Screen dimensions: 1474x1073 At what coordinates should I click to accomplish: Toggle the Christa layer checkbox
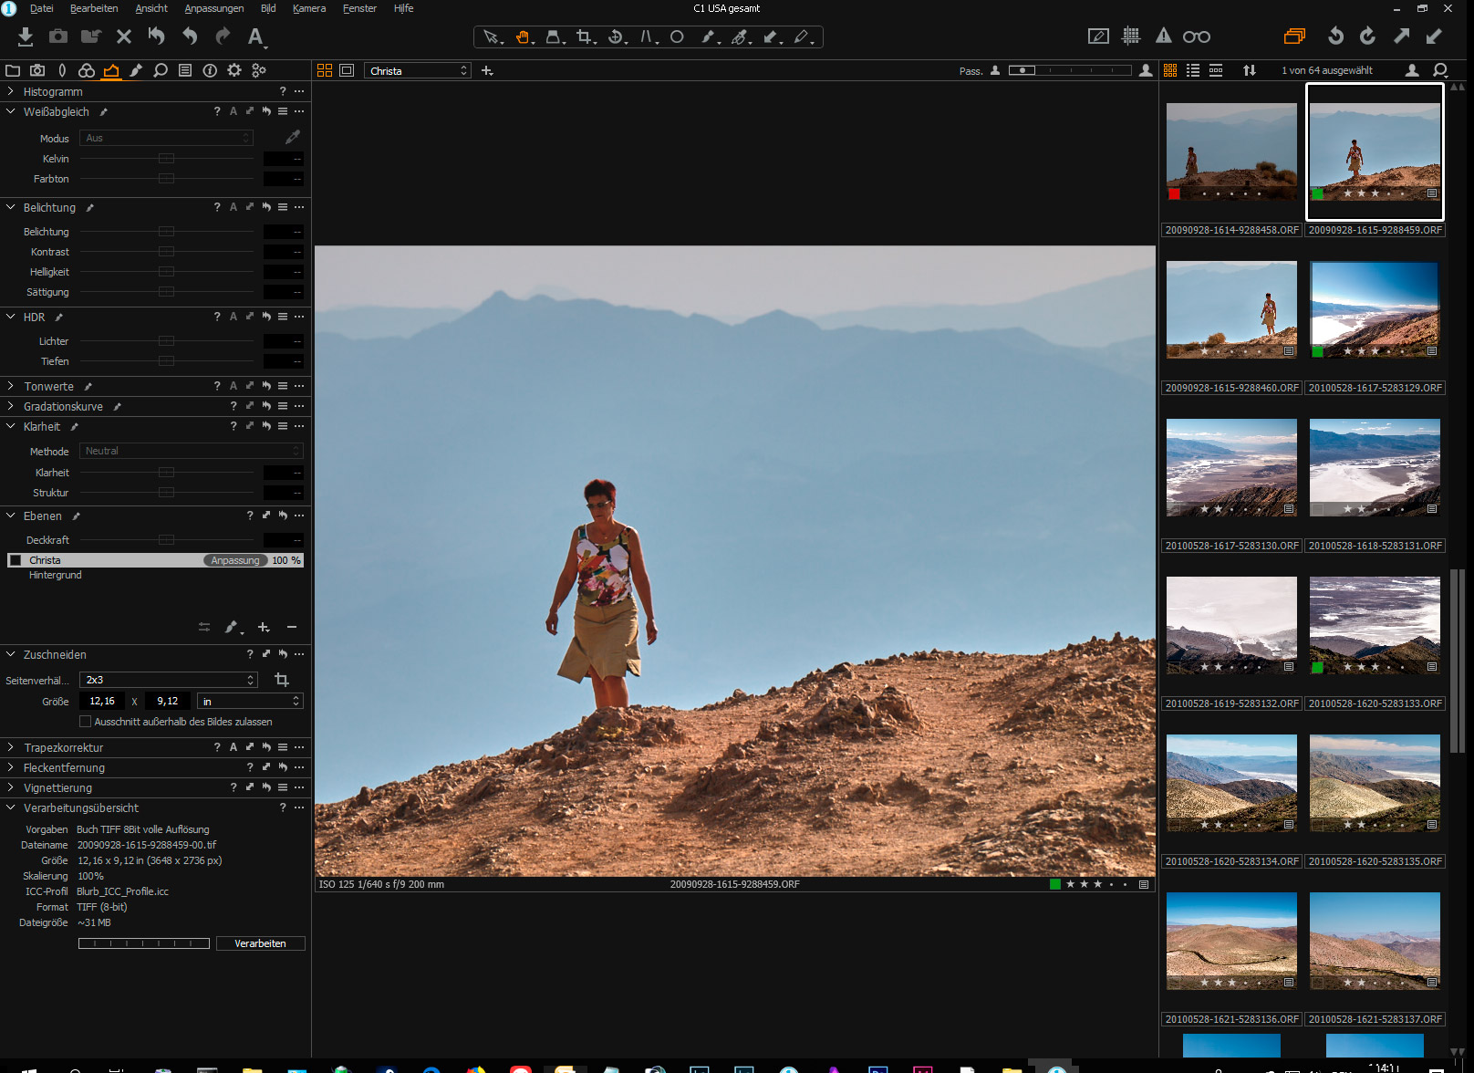(16, 560)
